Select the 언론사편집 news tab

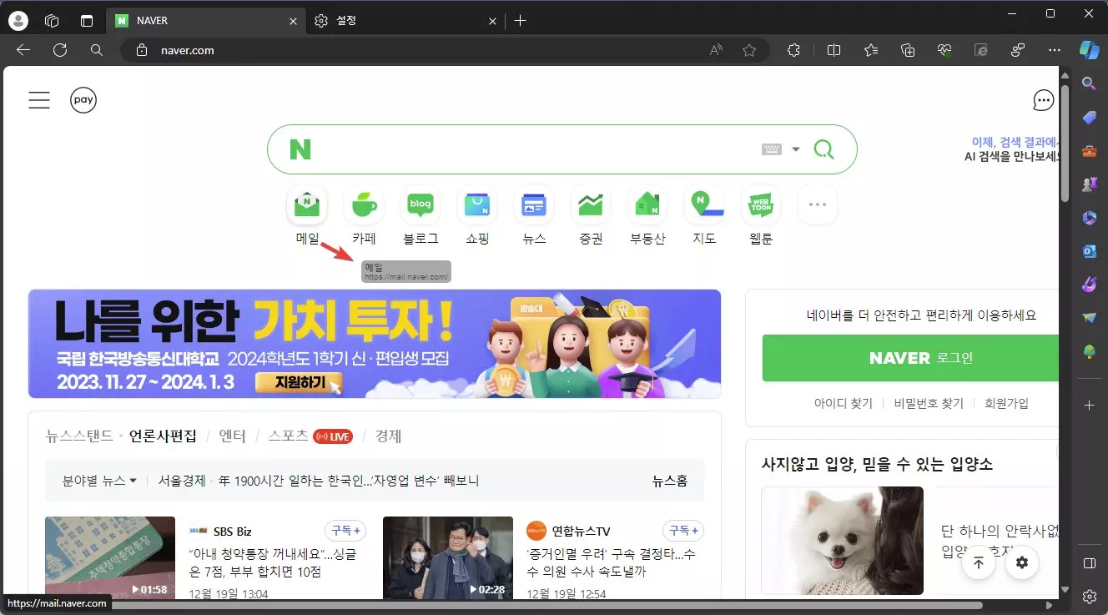(162, 436)
